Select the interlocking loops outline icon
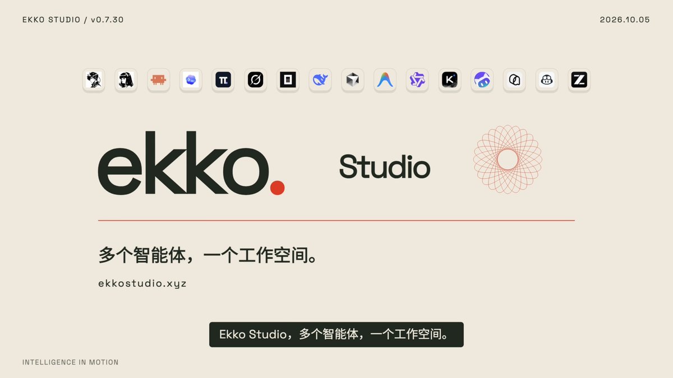This screenshot has height=378, width=673. [x=514, y=80]
